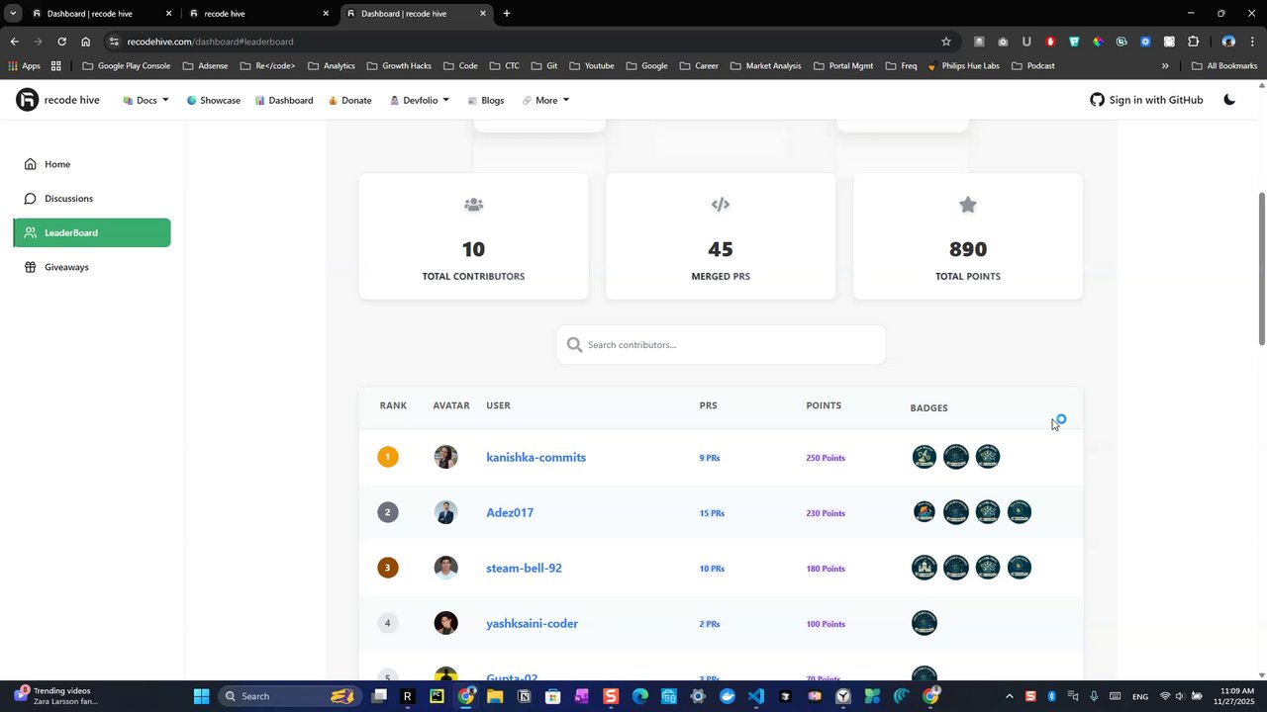Open the Showcase nav item
Viewport: 1267px width, 712px height.
tap(213, 100)
